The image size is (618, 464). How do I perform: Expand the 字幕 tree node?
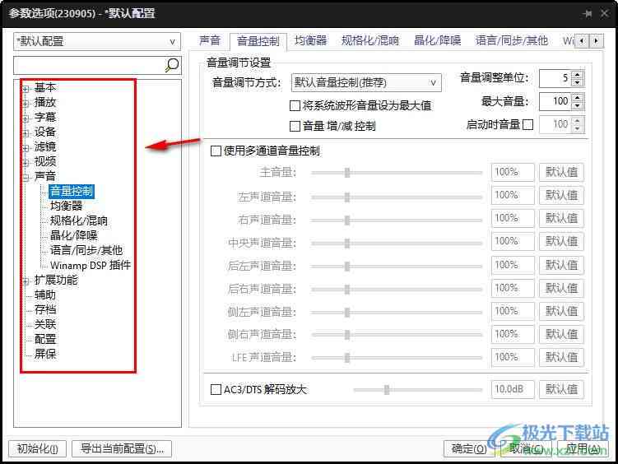click(26, 118)
